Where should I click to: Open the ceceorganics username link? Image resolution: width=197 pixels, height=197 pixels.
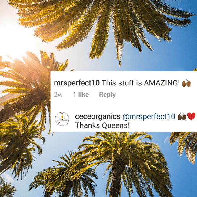[98, 116]
